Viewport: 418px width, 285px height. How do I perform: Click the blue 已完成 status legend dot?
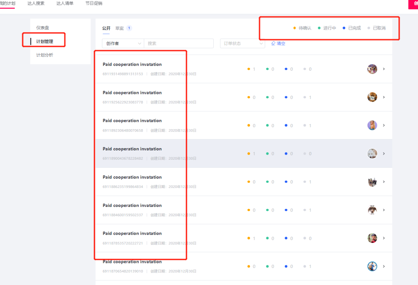tap(344, 28)
